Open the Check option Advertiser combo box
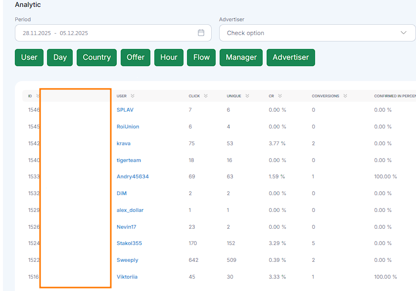 pyautogui.click(x=317, y=33)
